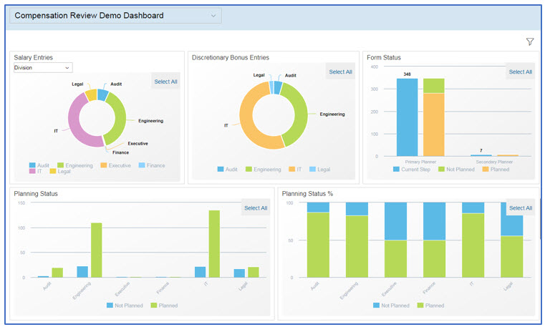Toggle Legal legend swatch in Bonus Entries
Viewport: 545px width, 327px height.
[312, 169]
